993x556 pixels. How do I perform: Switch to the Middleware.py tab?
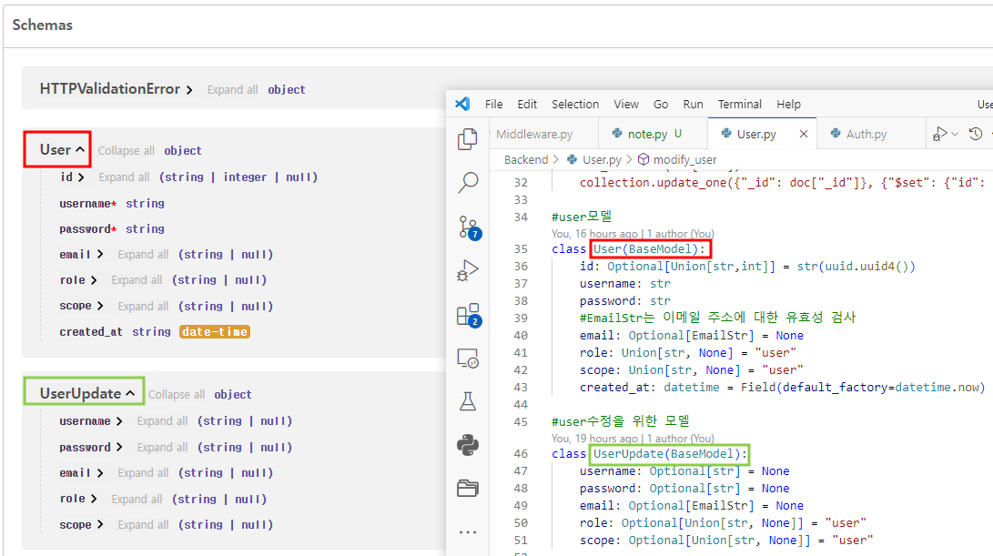pyautogui.click(x=543, y=135)
